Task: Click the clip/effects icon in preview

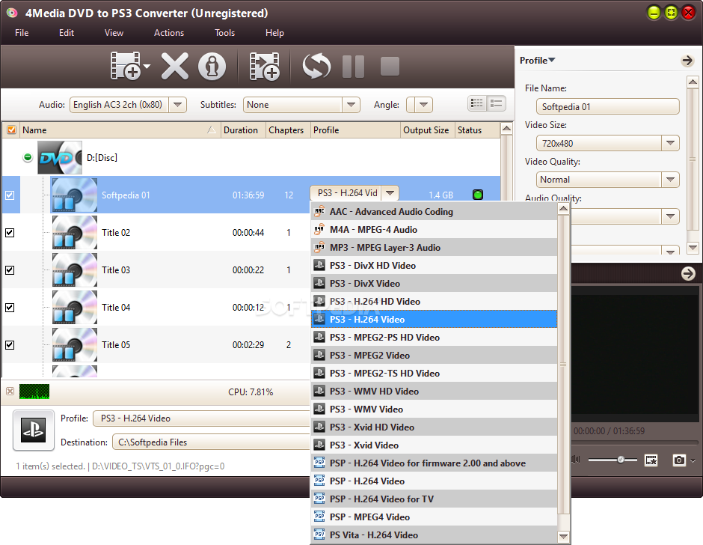Action: (x=651, y=460)
